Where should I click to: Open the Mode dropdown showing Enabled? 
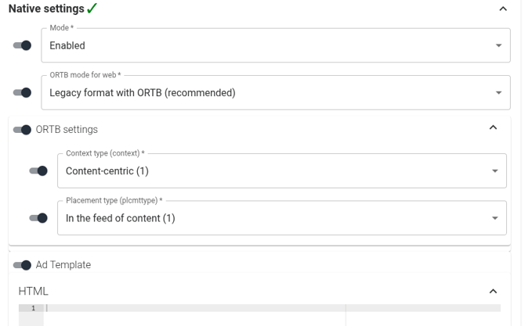(x=266, y=45)
